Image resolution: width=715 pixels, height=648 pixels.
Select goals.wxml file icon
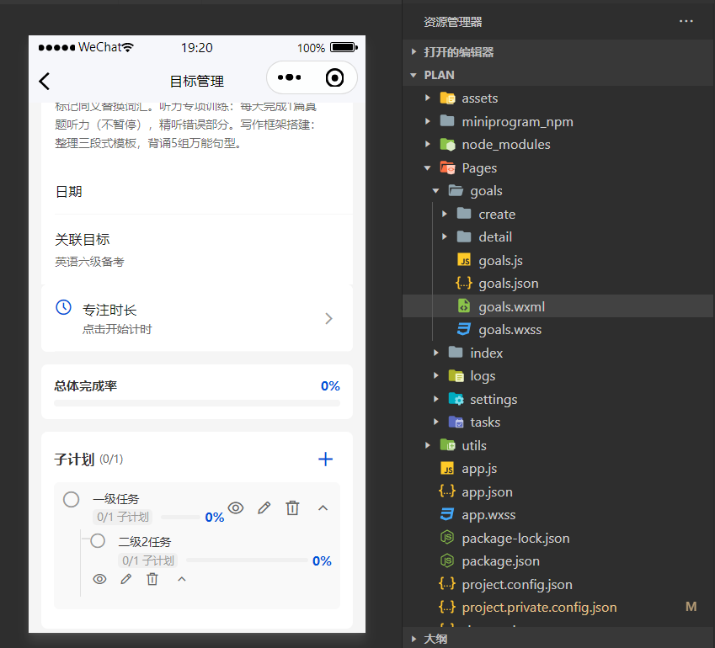point(464,306)
